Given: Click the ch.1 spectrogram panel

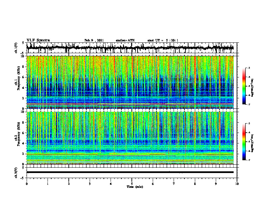Looking at the screenshot, I should 130,82.
